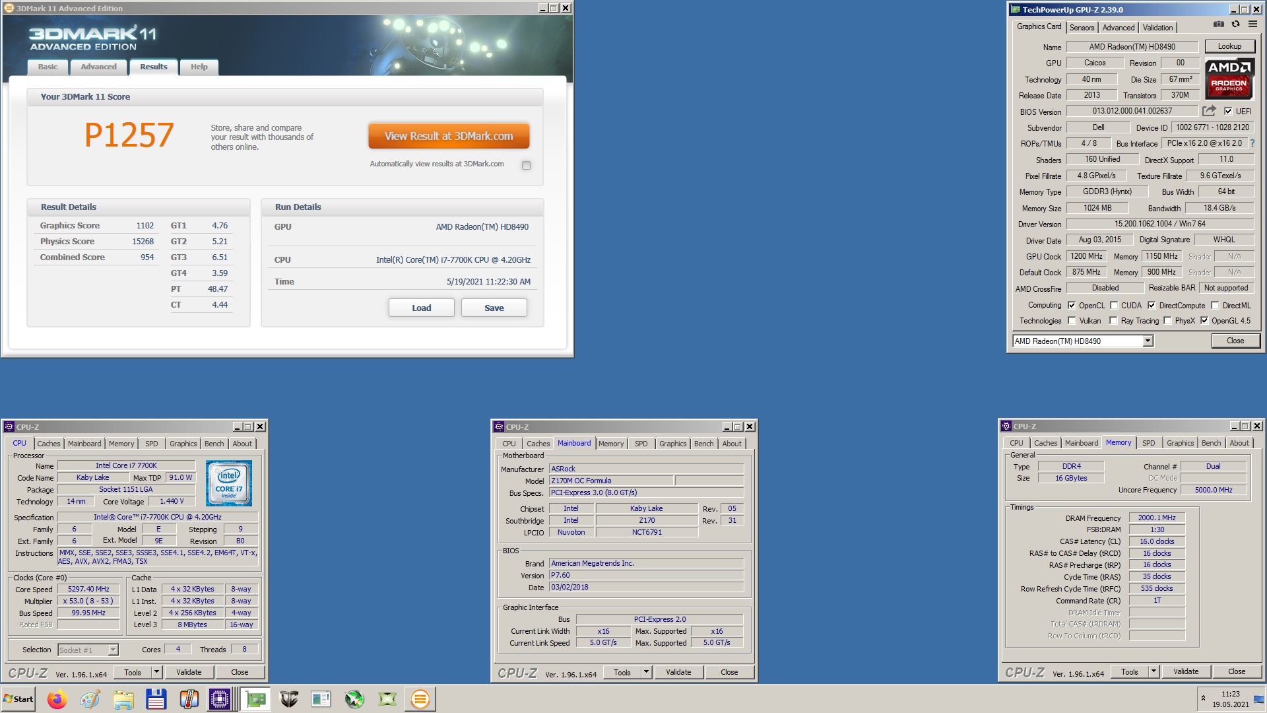Image resolution: width=1267 pixels, height=713 pixels.
Task: Switch to GPU-Z graphics card taskbar icon
Action: point(255,698)
